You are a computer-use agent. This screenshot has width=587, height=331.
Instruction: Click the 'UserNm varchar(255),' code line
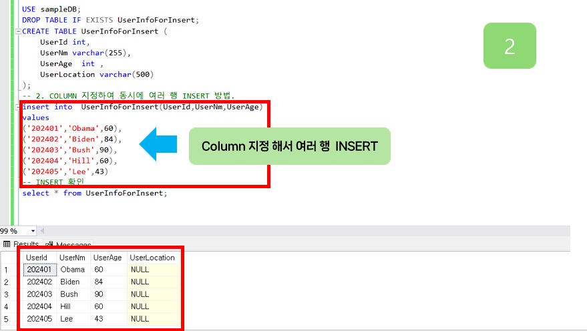[85, 53]
